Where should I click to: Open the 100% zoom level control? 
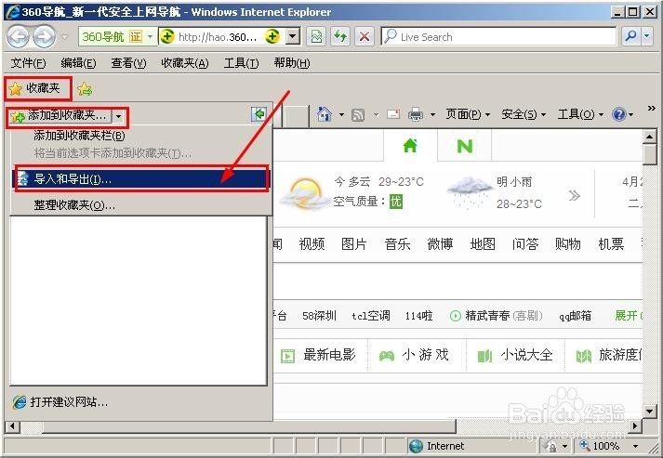[x=607, y=446]
